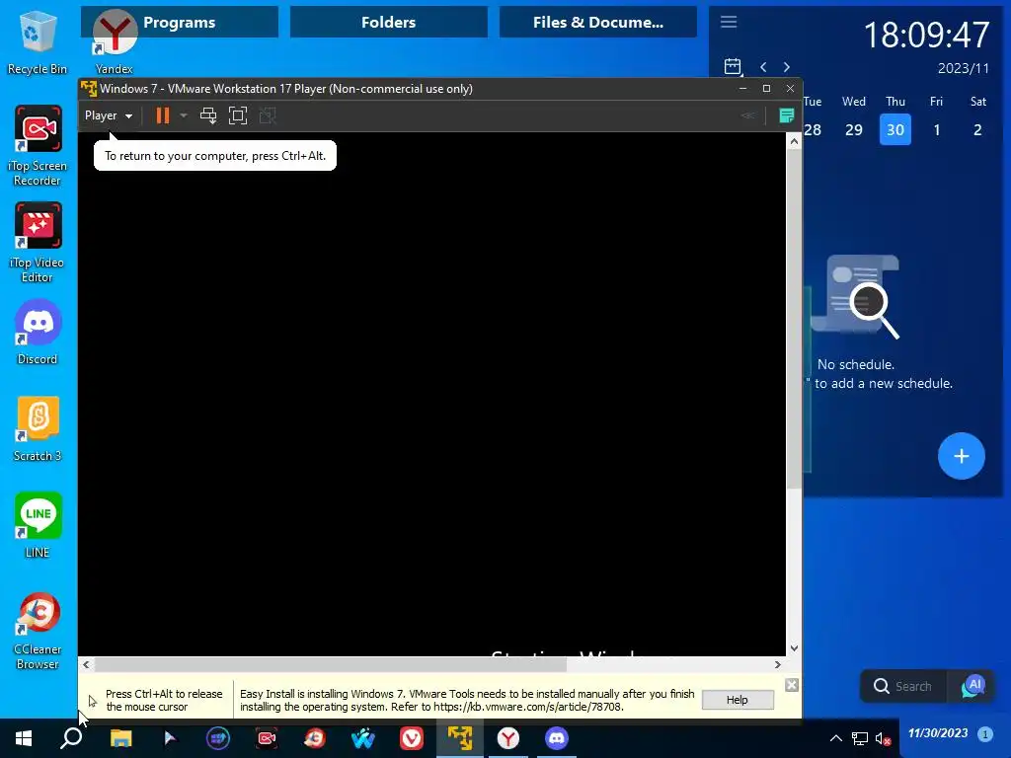Open Yandex browser from taskbar
The width and height of the screenshot is (1011, 758).
508,738
